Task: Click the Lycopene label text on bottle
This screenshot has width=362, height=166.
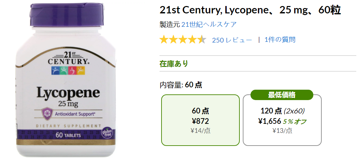Action: pyautogui.click(x=69, y=93)
